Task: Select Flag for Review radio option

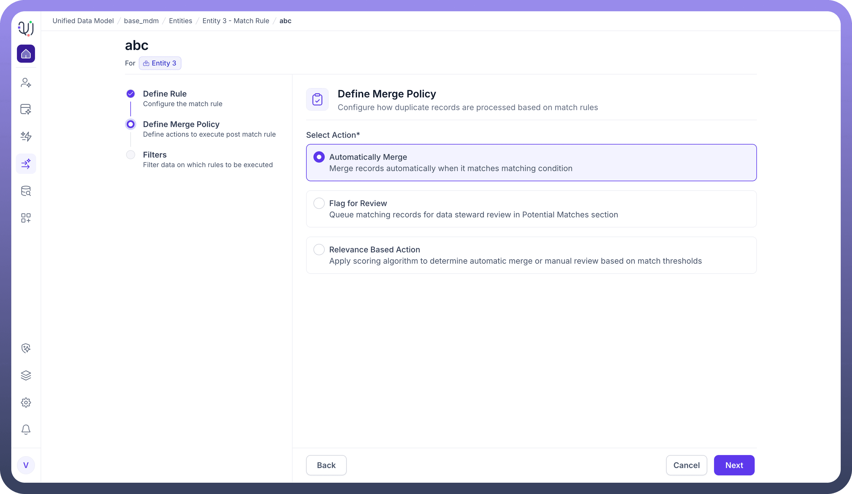Action: 319,203
